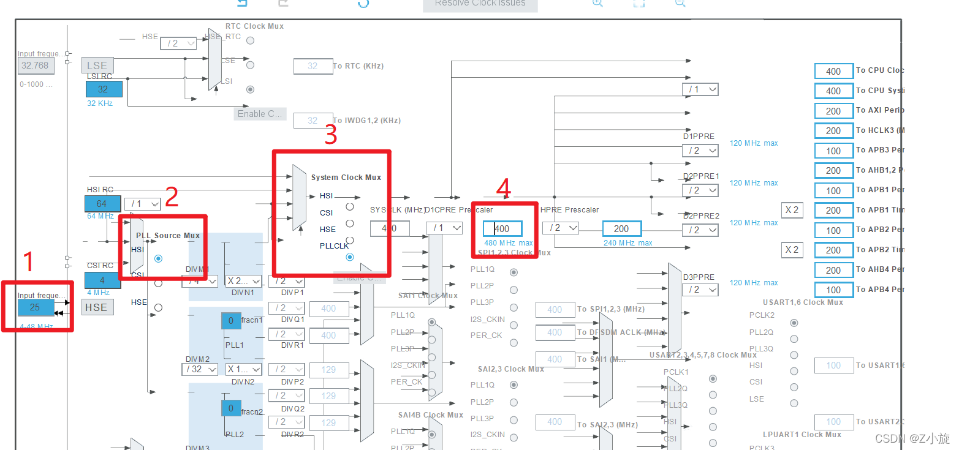Click the To AHB4 200 field
This screenshot has width=959, height=450.
(x=833, y=270)
